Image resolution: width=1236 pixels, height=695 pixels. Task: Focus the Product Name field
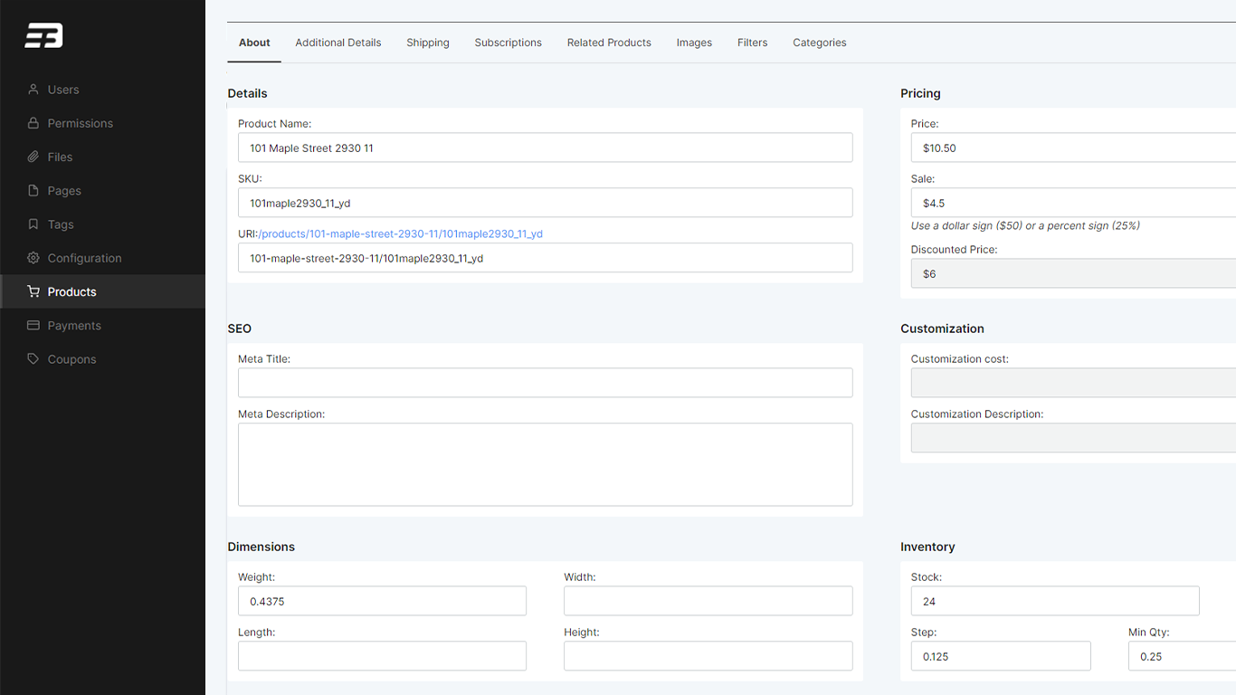545,148
